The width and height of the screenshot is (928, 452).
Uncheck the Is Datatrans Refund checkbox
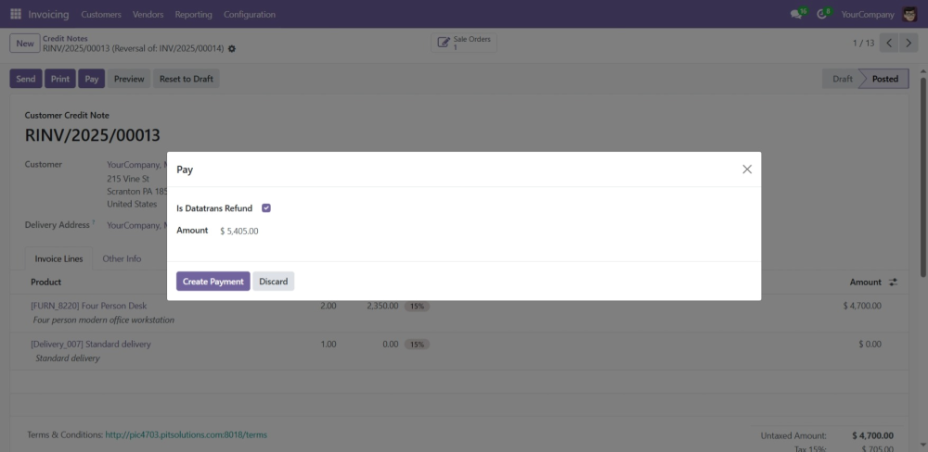[266, 208]
